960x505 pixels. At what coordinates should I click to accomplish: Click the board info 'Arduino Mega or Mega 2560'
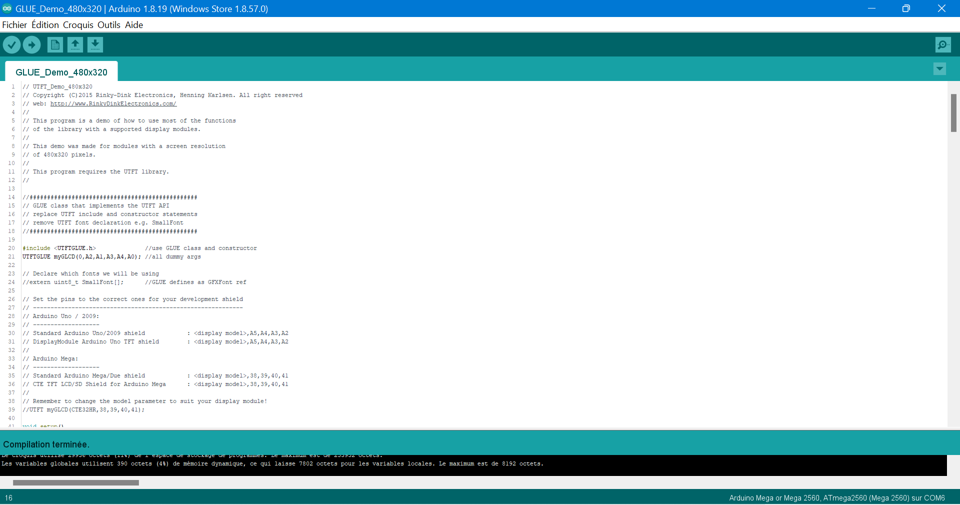pos(837,498)
